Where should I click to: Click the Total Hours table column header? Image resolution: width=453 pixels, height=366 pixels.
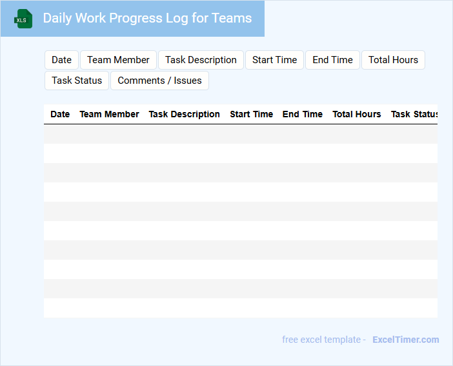[x=356, y=114]
